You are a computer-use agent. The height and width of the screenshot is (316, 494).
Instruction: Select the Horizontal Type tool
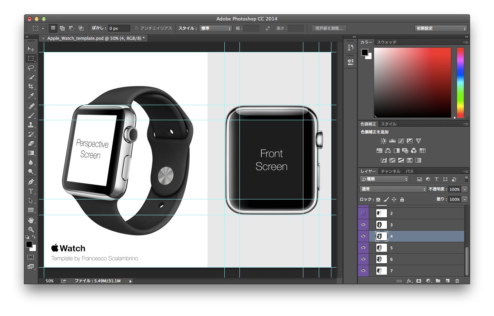click(31, 191)
